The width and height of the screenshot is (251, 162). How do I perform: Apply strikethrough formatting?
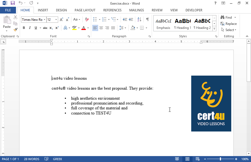pos(45,28)
